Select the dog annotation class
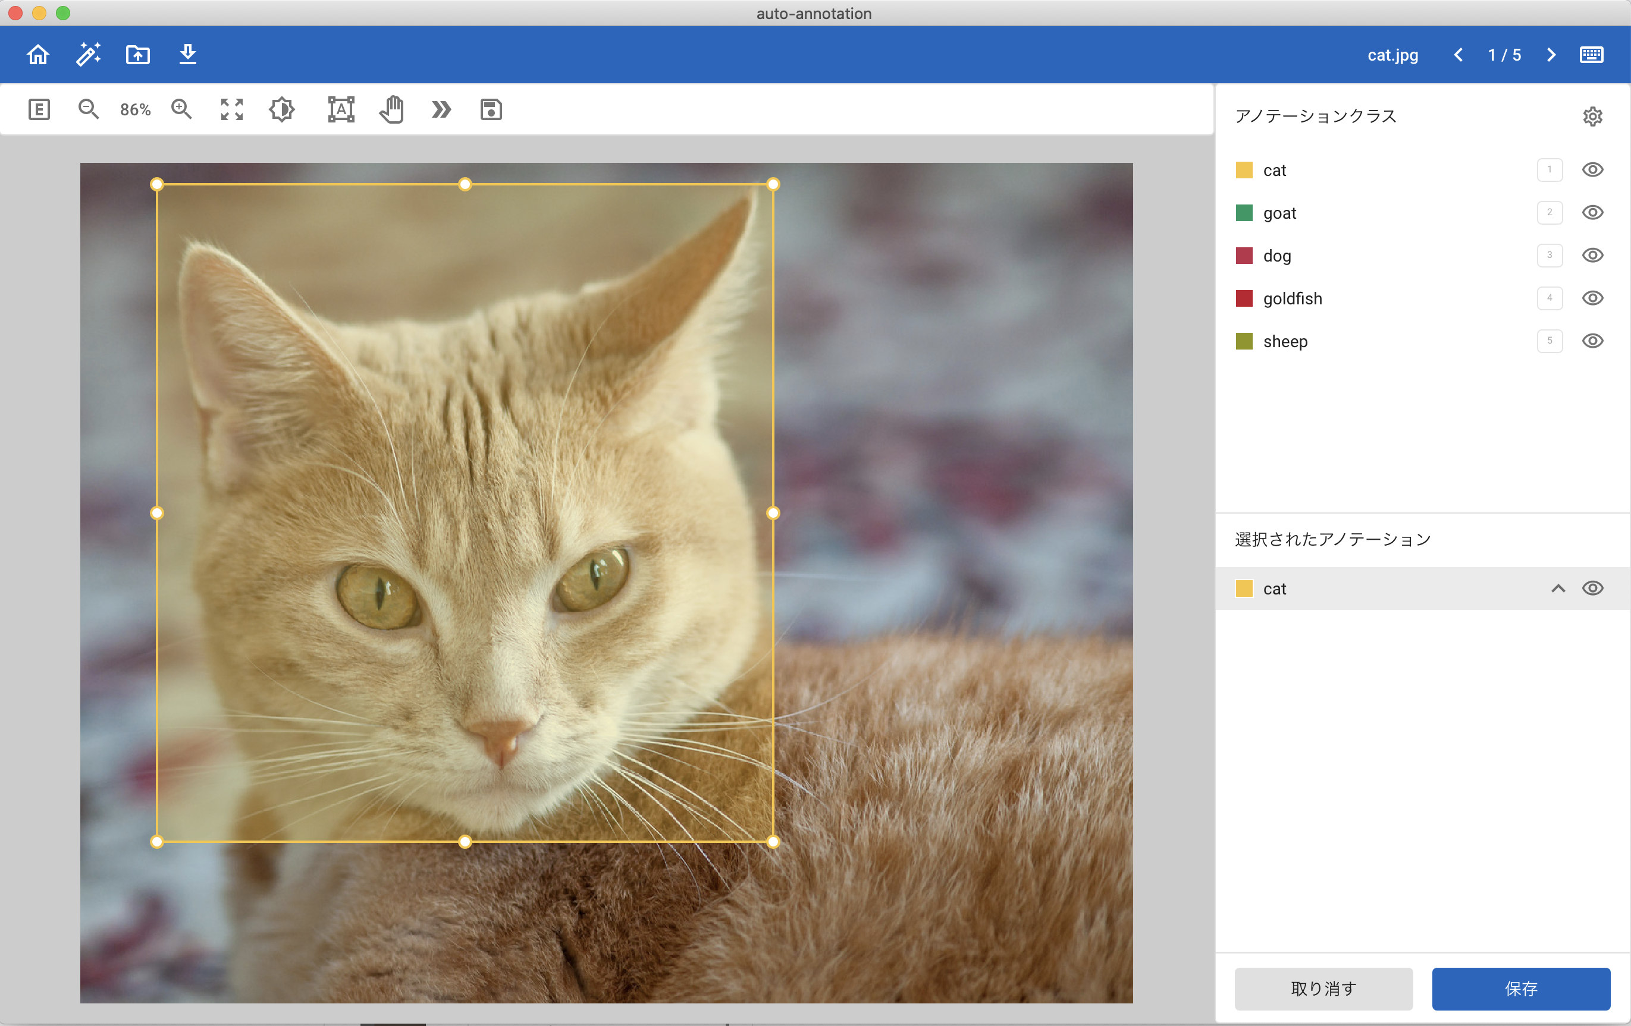 (x=1276, y=256)
